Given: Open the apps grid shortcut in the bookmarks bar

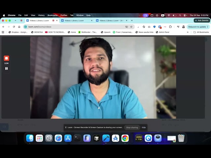Looking at the screenshot, I should pos(3,32).
